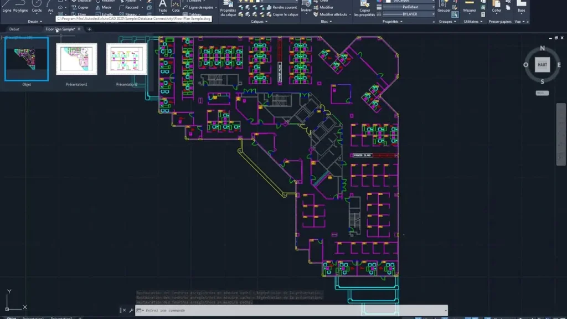Switch to the Début tab
The height and width of the screenshot is (319, 567).
(14, 29)
